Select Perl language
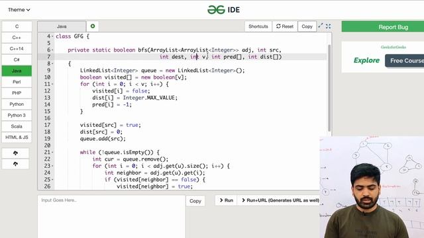The image size is (424, 238). tap(17, 82)
